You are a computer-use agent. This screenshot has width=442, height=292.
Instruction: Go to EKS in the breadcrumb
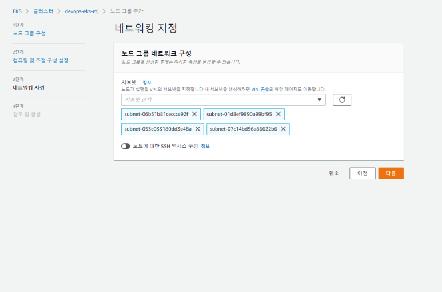click(17, 11)
